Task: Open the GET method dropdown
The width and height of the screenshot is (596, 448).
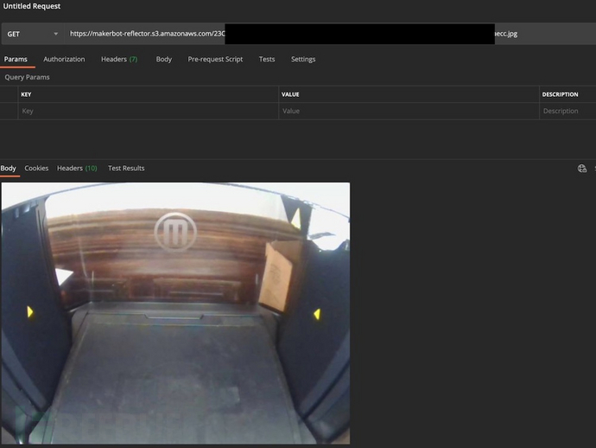Action: pyautogui.click(x=33, y=34)
